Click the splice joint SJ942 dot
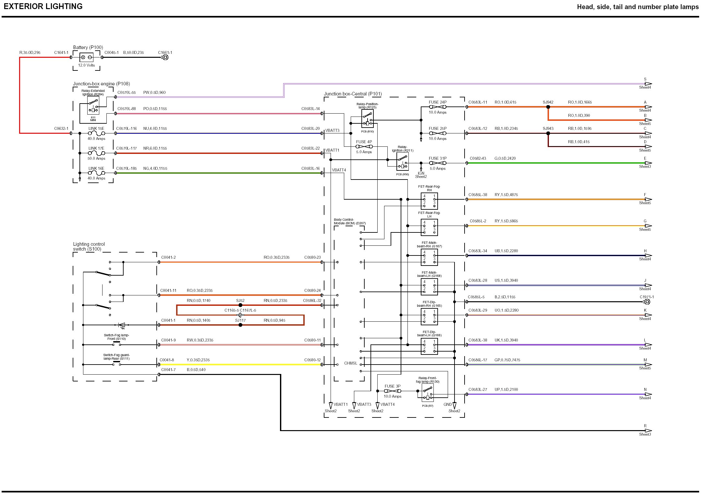The height and width of the screenshot is (497, 704). [x=548, y=107]
